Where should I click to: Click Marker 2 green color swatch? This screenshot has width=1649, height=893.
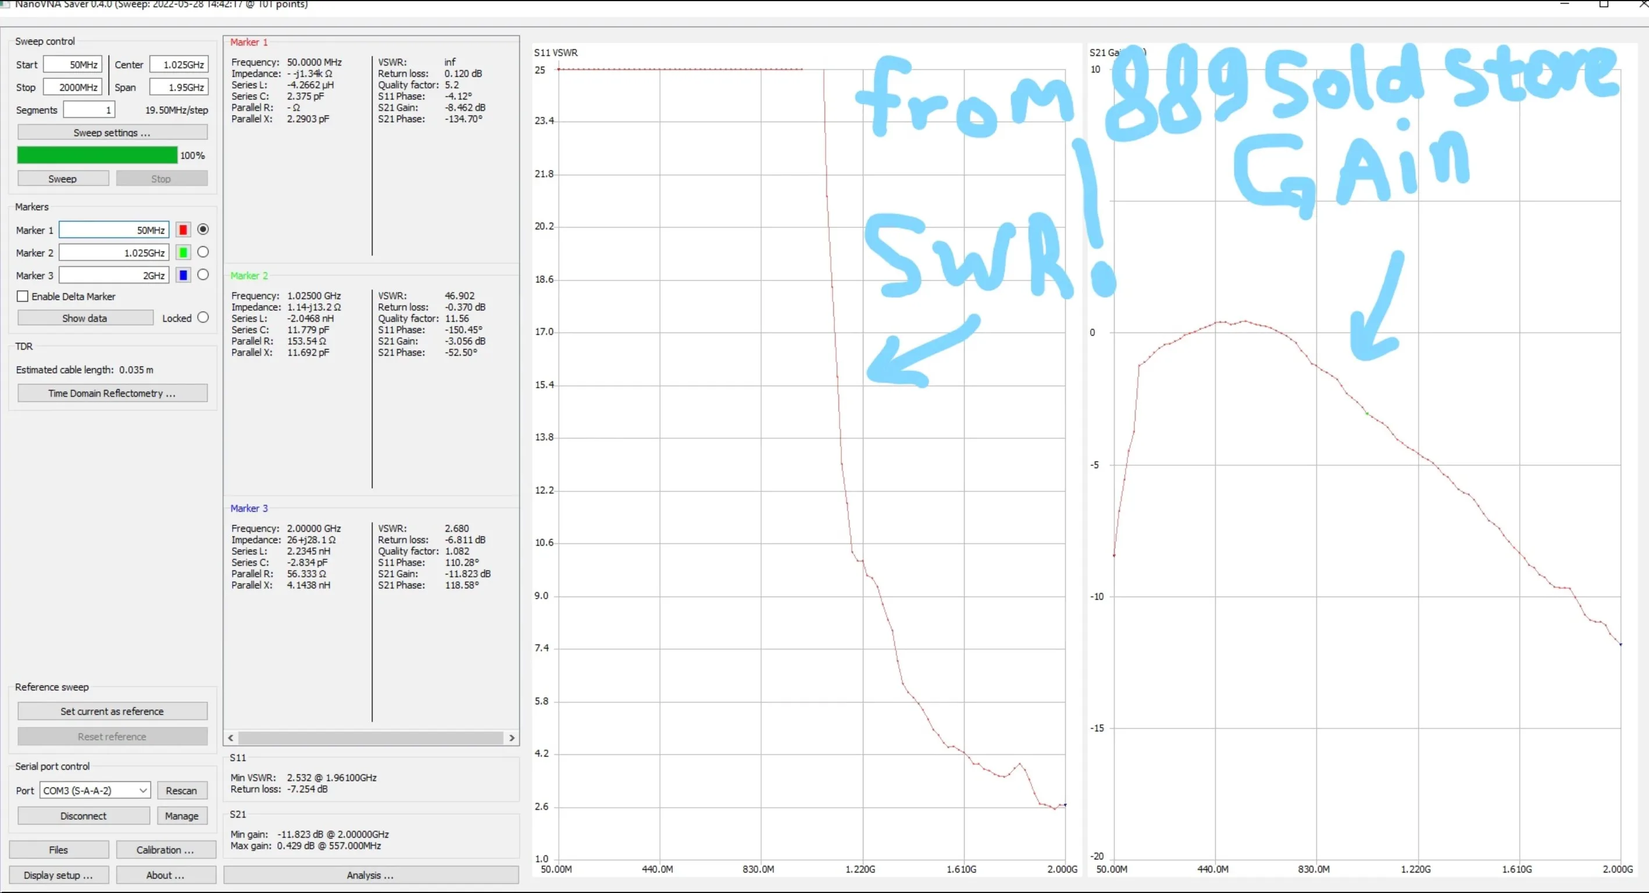click(183, 253)
